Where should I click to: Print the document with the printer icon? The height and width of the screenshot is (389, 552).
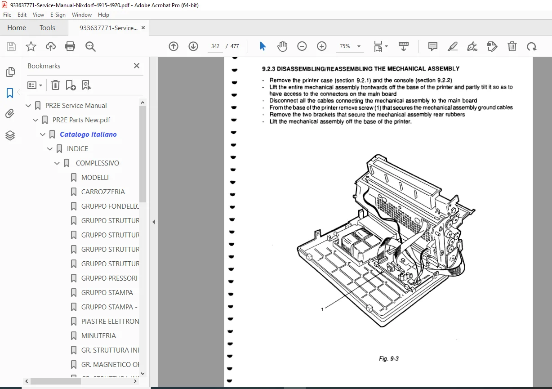click(70, 46)
